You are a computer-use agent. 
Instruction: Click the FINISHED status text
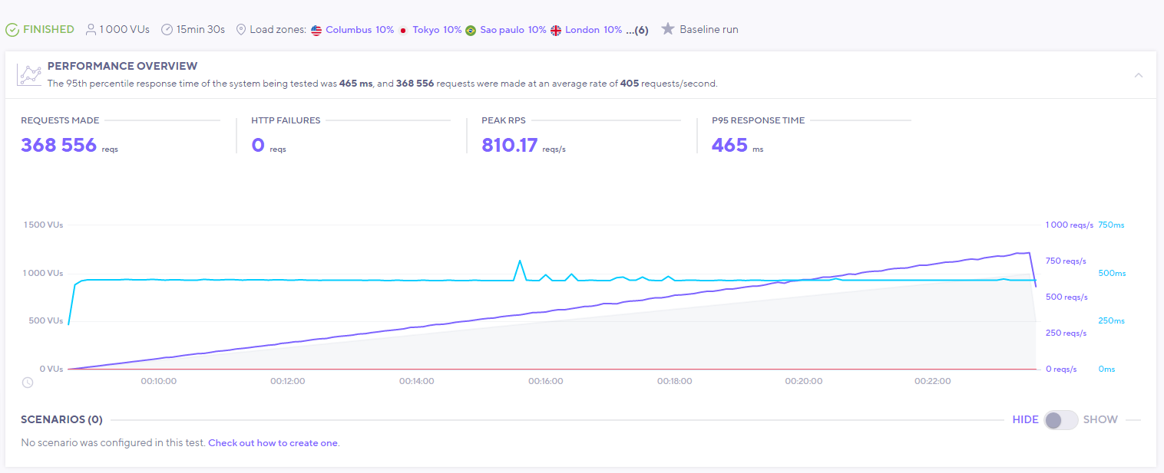click(x=48, y=30)
